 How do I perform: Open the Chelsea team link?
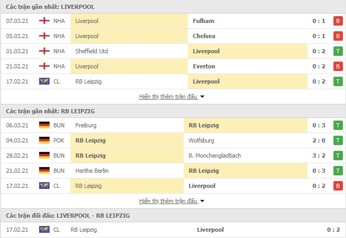[x=204, y=36]
